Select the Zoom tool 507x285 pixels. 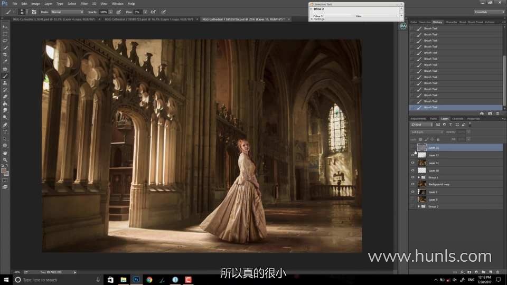5,159
